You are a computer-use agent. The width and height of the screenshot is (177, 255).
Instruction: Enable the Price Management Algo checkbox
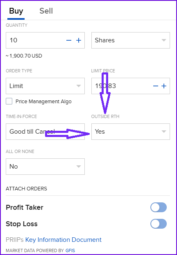coord(9,101)
